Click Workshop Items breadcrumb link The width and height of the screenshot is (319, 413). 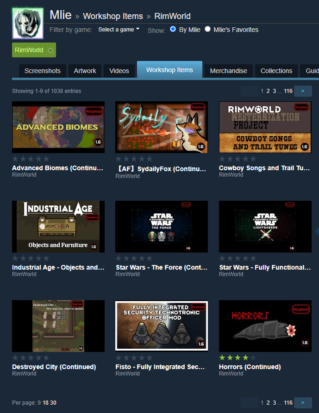pos(113,16)
